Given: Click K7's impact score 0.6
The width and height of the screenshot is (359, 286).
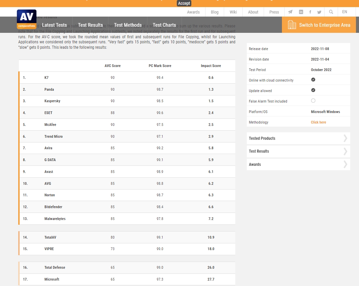Looking at the screenshot, I should pos(211,78).
